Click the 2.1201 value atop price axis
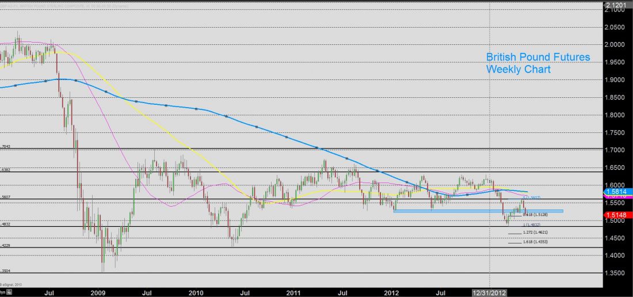The height and width of the screenshot is (297, 633). (616, 3)
